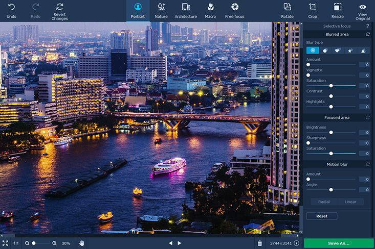Toggle fit-to-screen view icon

point(5,243)
